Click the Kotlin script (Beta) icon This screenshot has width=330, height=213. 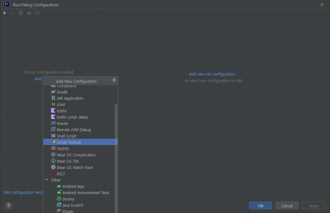[x=53, y=117]
